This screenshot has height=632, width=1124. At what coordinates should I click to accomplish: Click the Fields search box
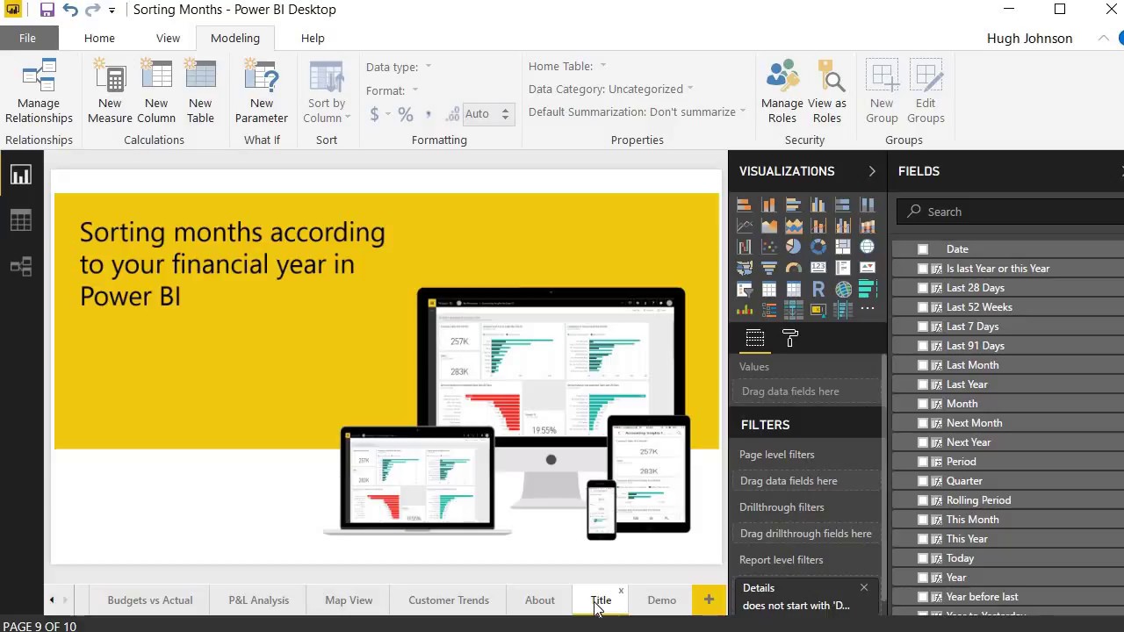tap(1010, 212)
